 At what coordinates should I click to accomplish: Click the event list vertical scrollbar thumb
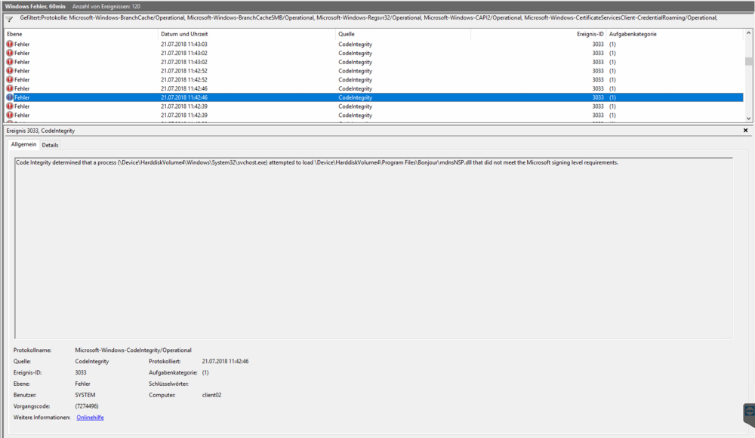point(748,62)
